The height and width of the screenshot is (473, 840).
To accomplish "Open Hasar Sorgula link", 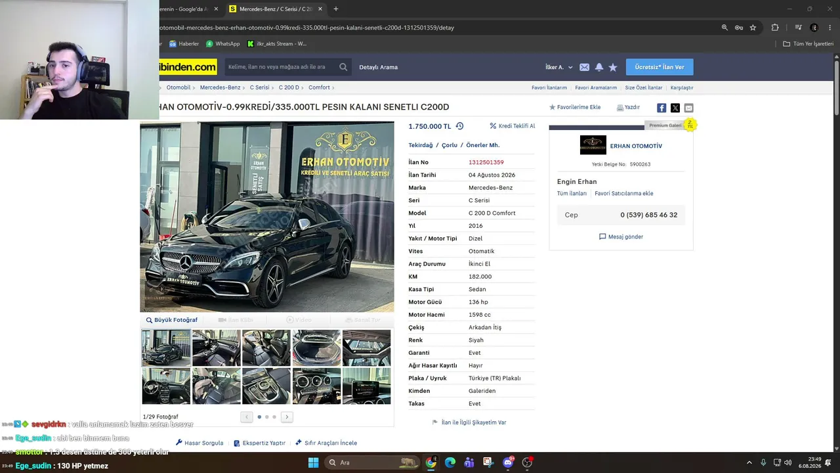I will click(199, 443).
